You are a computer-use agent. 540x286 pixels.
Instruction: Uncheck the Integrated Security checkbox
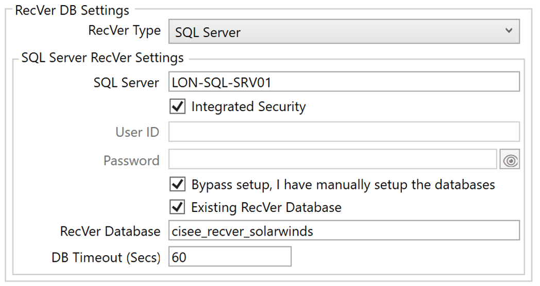[x=177, y=106]
